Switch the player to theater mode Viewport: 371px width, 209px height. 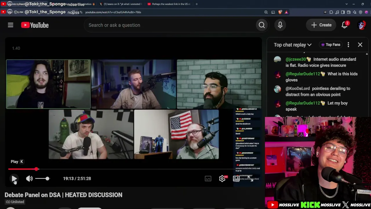click(x=236, y=179)
